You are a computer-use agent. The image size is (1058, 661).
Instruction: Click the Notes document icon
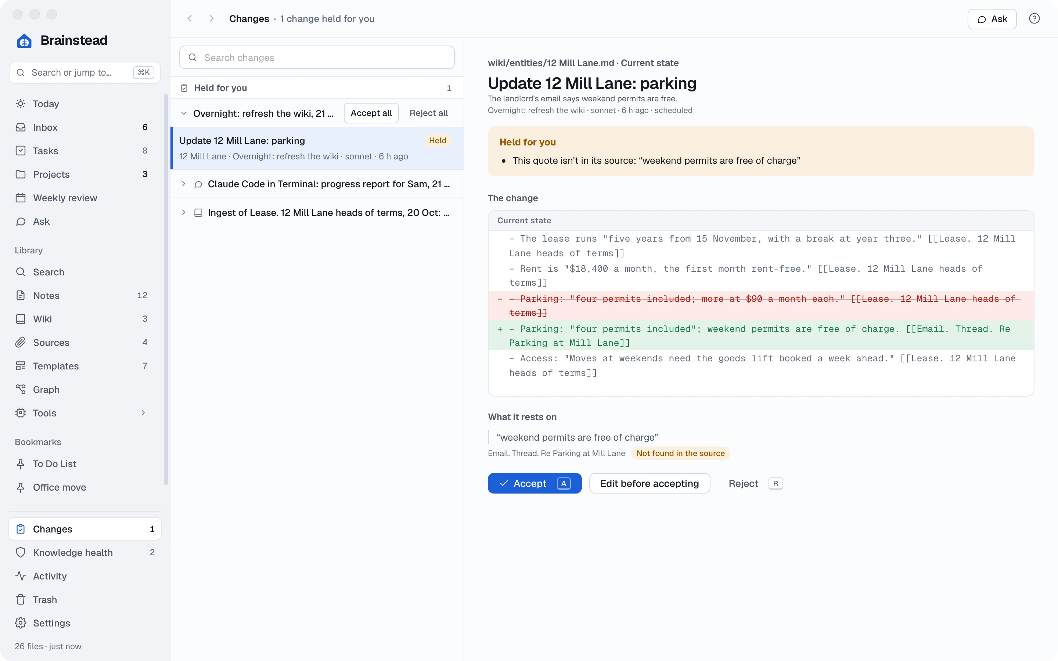point(21,296)
